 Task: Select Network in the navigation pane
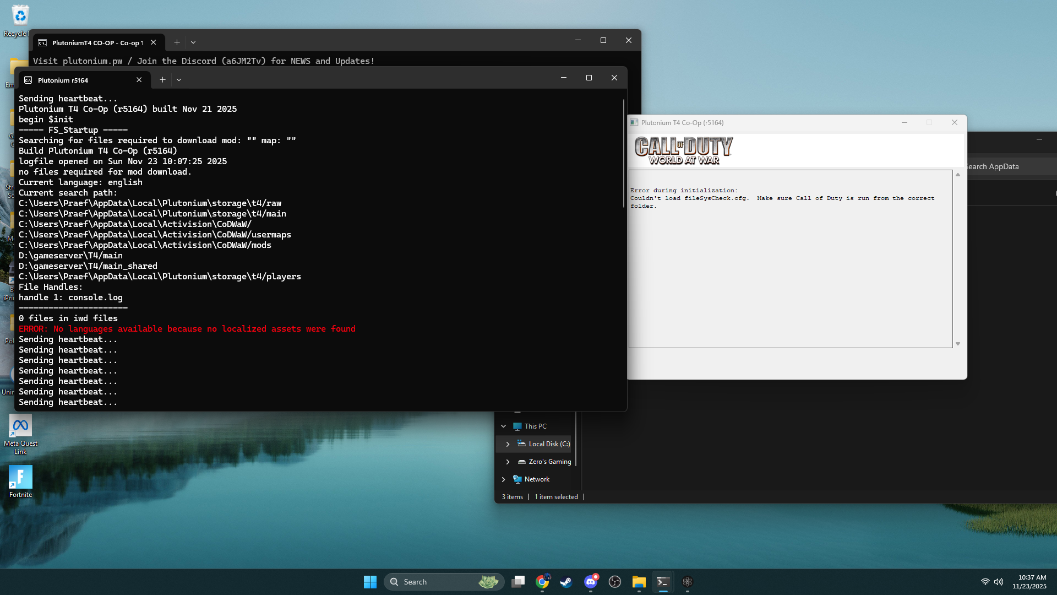[x=537, y=479]
